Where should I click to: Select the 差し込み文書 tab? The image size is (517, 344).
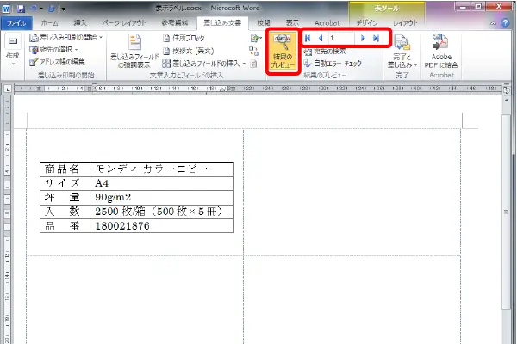point(222,23)
